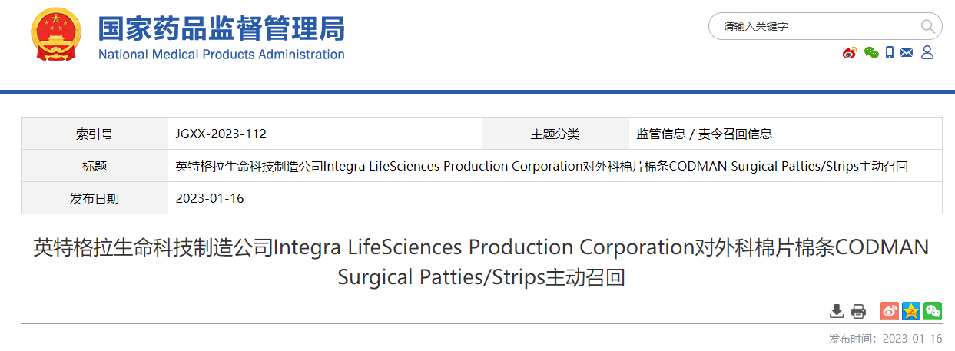
Task: Open the mobile phone version icon
Action: (x=890, y=52)
